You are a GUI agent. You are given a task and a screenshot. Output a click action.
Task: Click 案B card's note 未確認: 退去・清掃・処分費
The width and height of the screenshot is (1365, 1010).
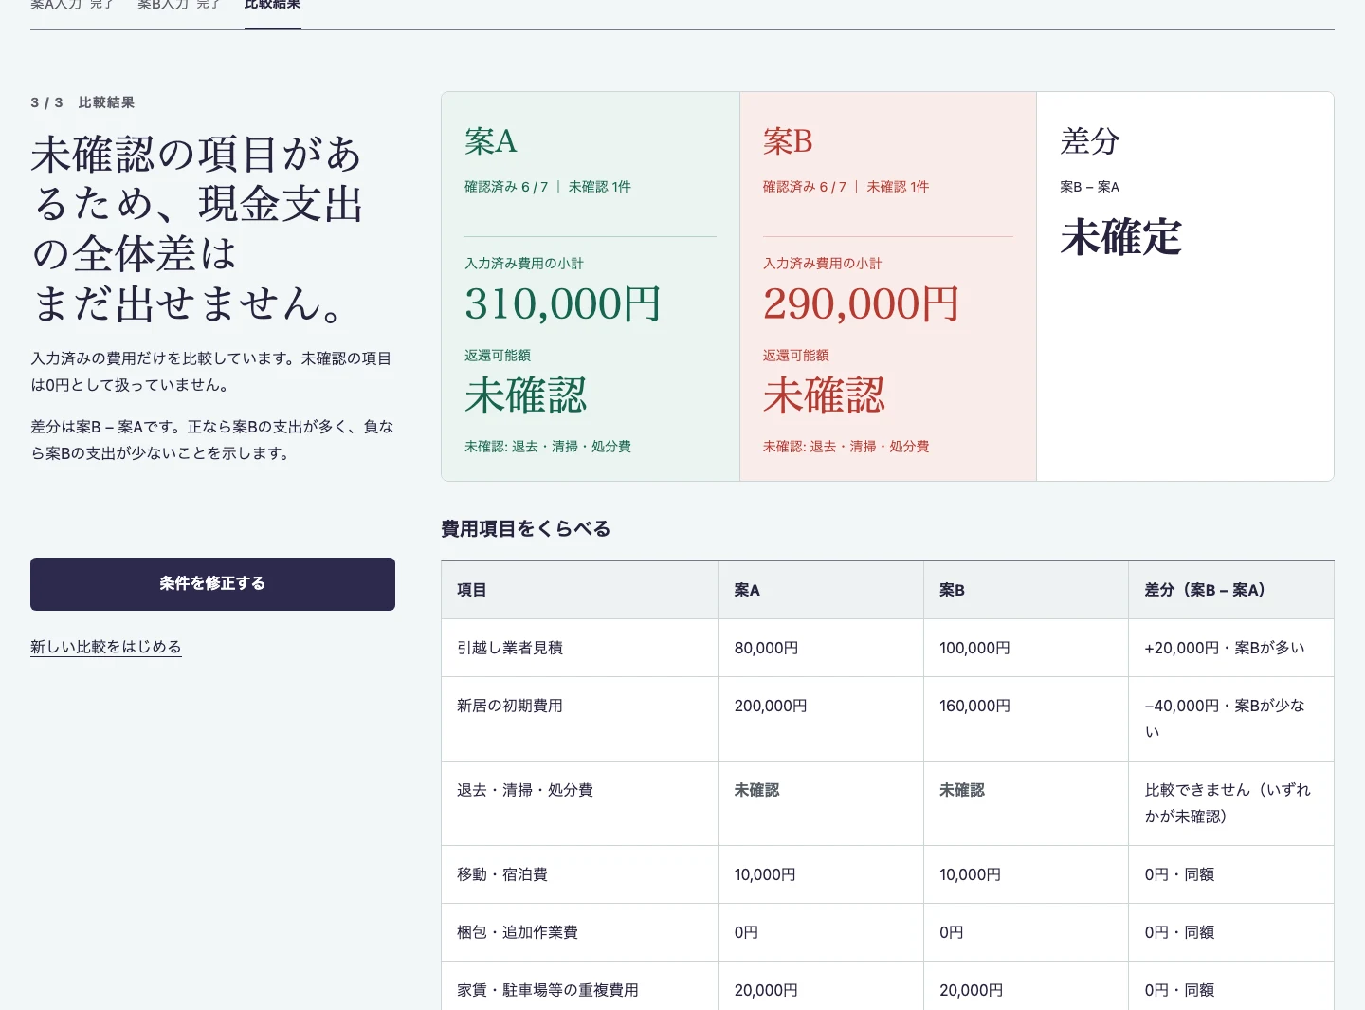click(846, 447)
